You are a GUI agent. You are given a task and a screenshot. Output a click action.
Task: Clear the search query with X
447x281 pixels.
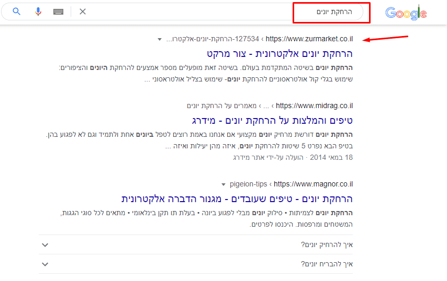click(x=83, y=11)
